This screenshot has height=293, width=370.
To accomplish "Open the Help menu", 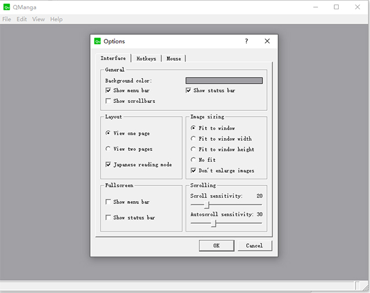I will [x=56, y=19].
